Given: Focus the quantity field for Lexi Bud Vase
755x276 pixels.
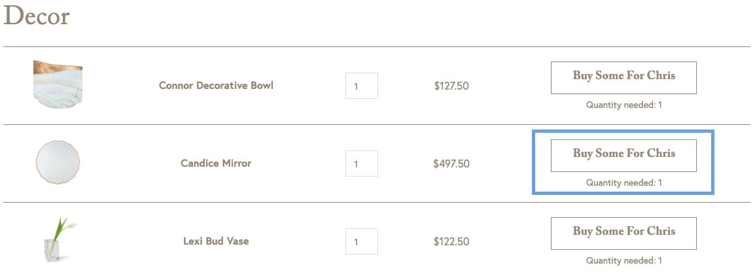Looking at the screenshot, I should (362, 241).
